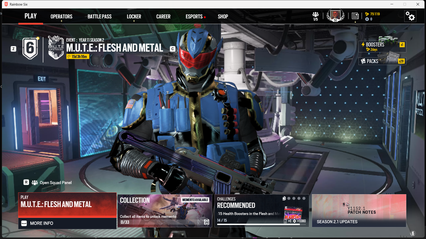Click the Planet reward pack thumbnail
Image resolution: width=426 pixels, height=239 pixels.
(293, 213)
